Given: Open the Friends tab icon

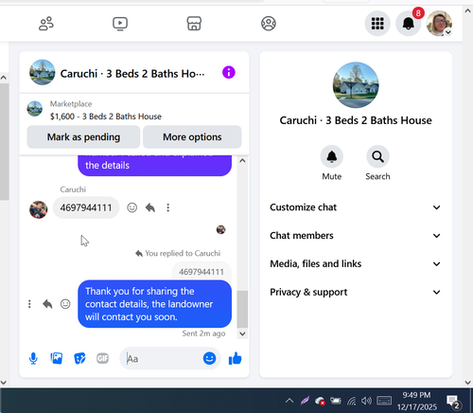Looking at the screenshot, I should click(46, 24).
